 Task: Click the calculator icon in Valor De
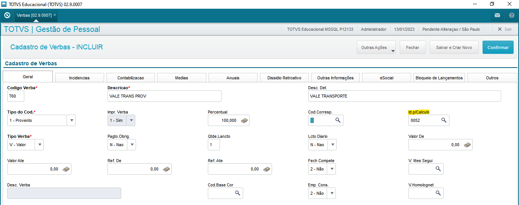pos(467,145)
